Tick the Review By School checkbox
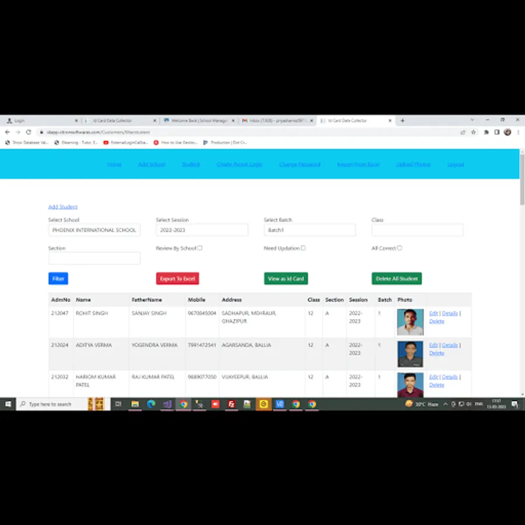Image resolution: width=525 pixels, height=525 pixels. (200, 248)
